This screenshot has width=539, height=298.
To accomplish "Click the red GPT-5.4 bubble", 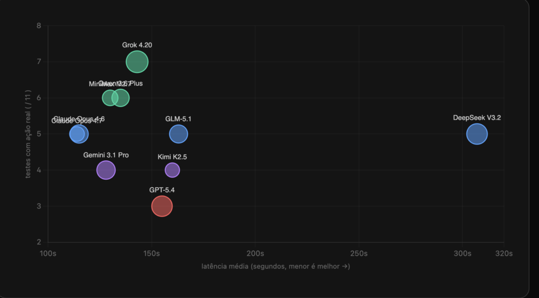I will pos(162,206).
